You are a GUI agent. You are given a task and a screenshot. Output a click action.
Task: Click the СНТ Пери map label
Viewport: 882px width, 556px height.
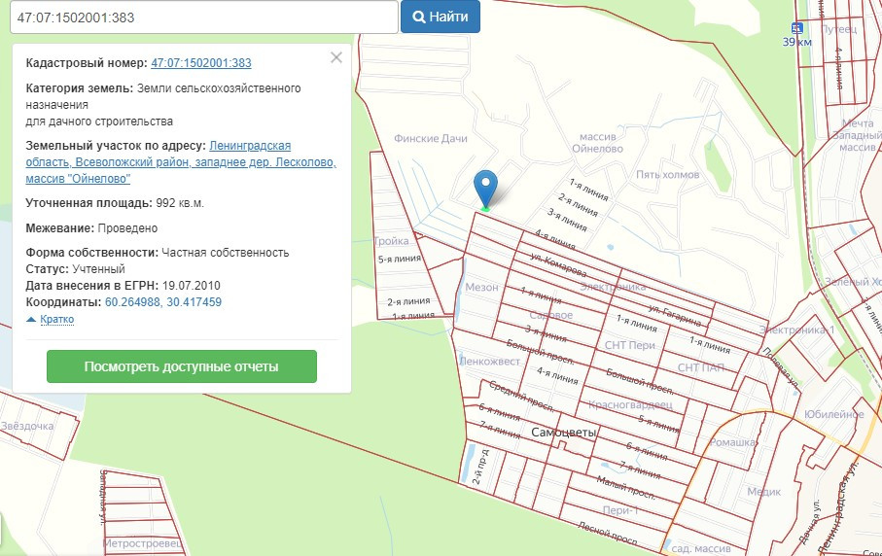(x=629, y=345)
